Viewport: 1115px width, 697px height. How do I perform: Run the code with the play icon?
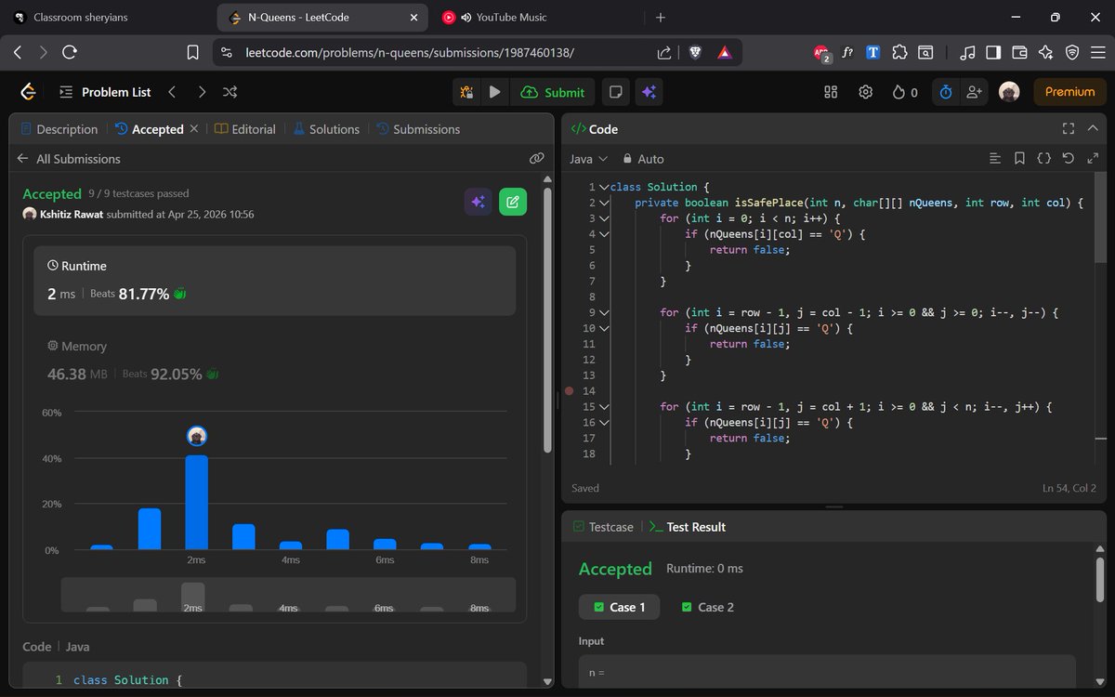(494, 91)
